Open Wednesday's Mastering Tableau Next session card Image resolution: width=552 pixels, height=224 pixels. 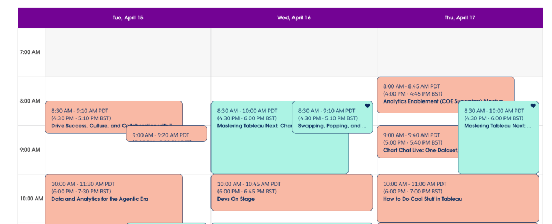tap(251, 146)
